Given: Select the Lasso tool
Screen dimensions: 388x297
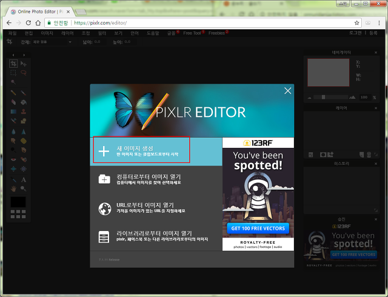Looking at the screenshot, I should (x=24, y=73).
